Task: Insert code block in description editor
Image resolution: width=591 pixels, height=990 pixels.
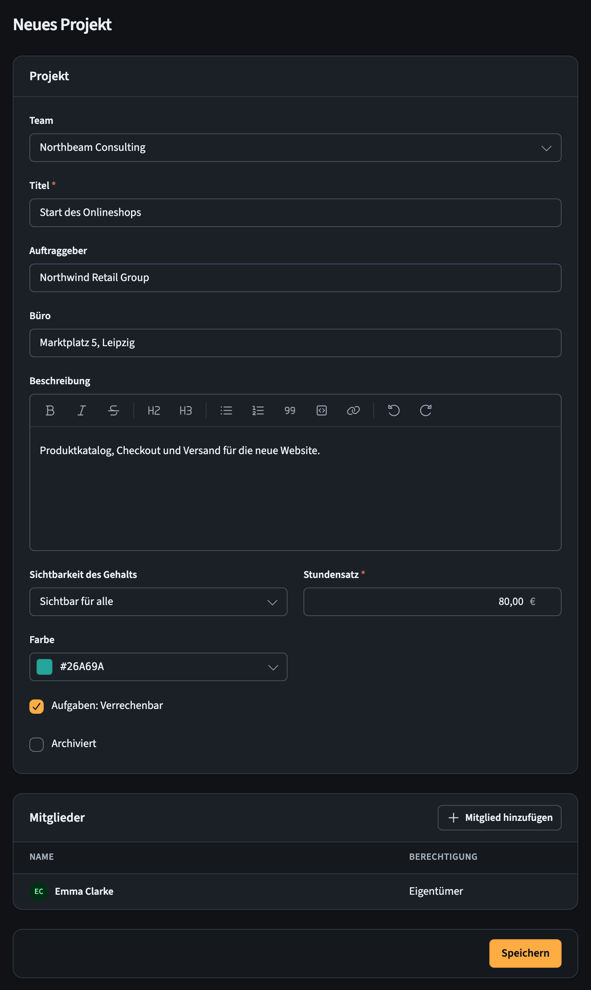Action: pyautogui.click(x=322, y=410)
